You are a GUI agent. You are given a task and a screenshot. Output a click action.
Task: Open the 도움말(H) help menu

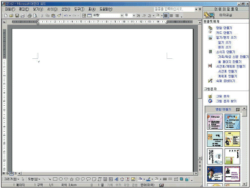(x=106, y=9)
